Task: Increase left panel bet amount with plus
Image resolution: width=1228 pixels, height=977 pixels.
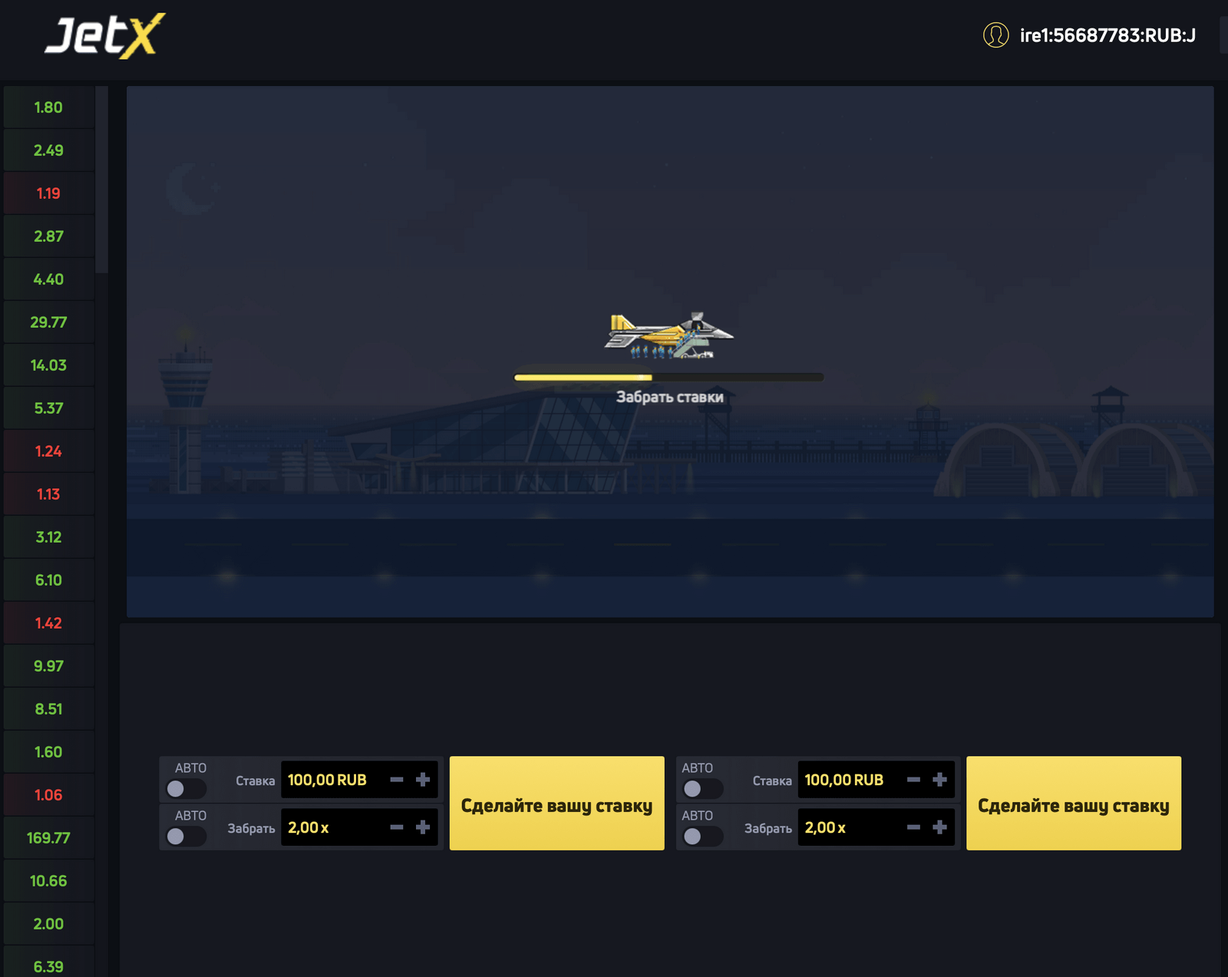Action: (x=423, y=780)
